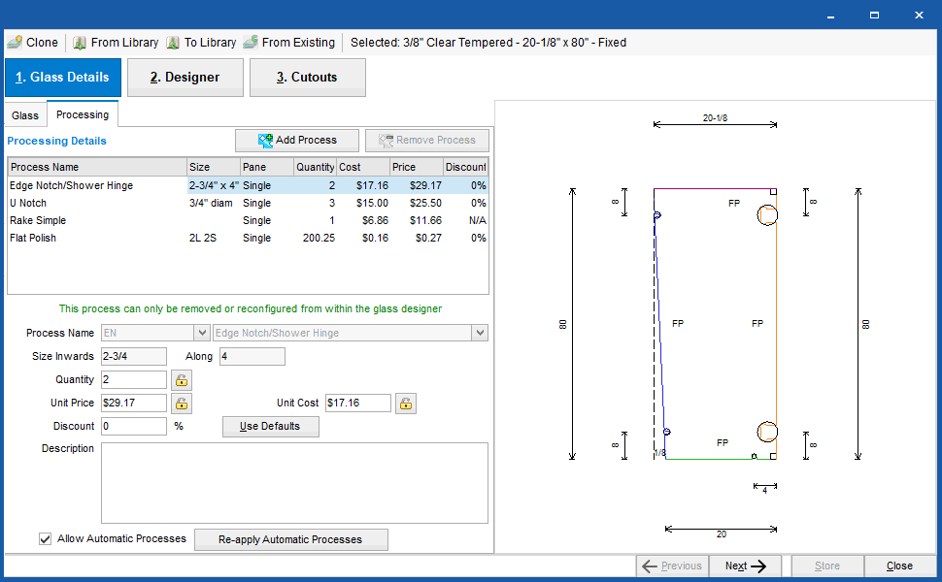
Task: Toggle the lock icon beside Quantity
Action: (x=182, y=379)
